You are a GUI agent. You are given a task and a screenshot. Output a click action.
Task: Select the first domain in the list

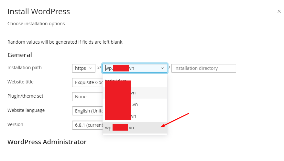coord(135,81)
